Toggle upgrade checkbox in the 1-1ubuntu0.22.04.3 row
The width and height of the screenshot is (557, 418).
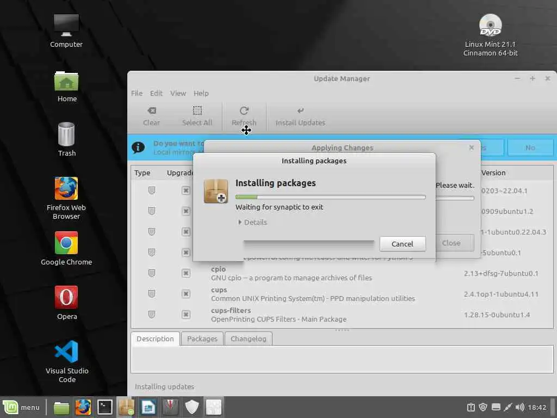click(186, 232)
